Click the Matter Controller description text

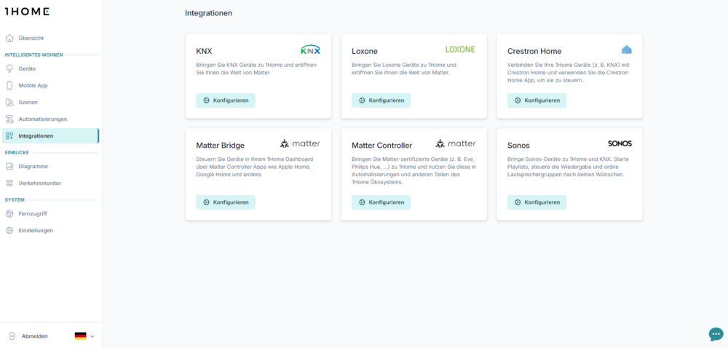(413, 171)
